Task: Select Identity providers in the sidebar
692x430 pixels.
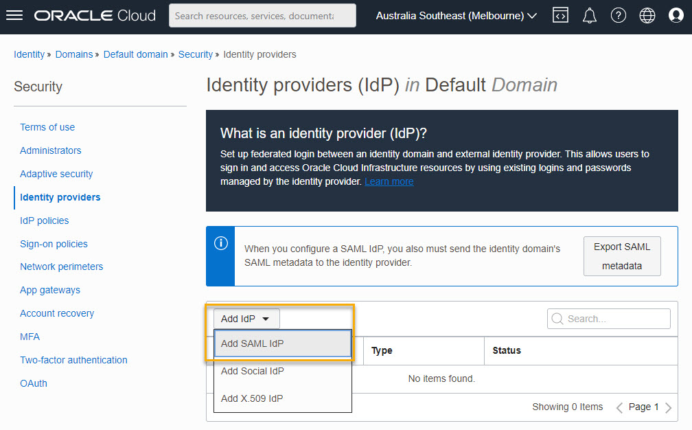Action: point(60,197)
